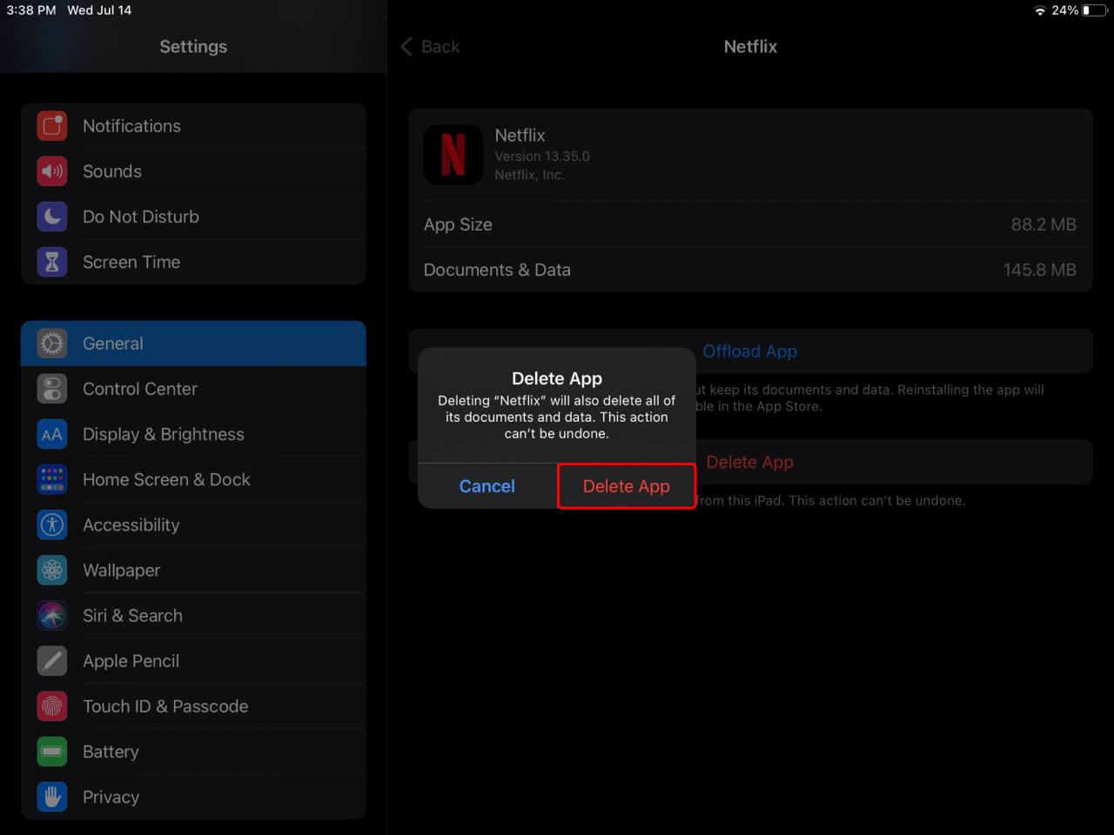Select the Display & Brightness icon
This screenshot has height=835, width=1114.
click(51, 434)
